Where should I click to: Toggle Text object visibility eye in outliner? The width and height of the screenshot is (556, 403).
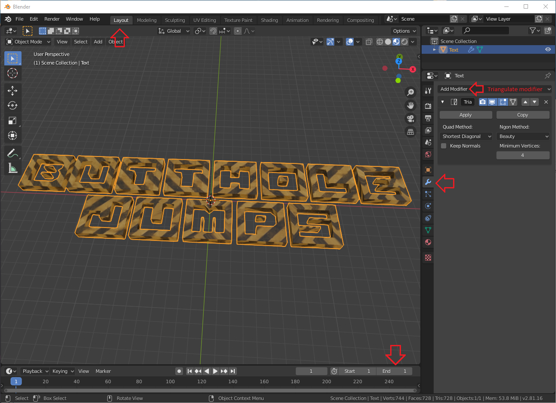point(548,49)
